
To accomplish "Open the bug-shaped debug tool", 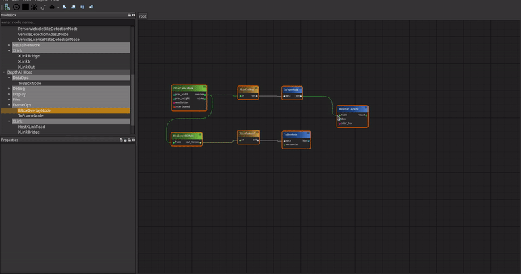I will (34, 7).
